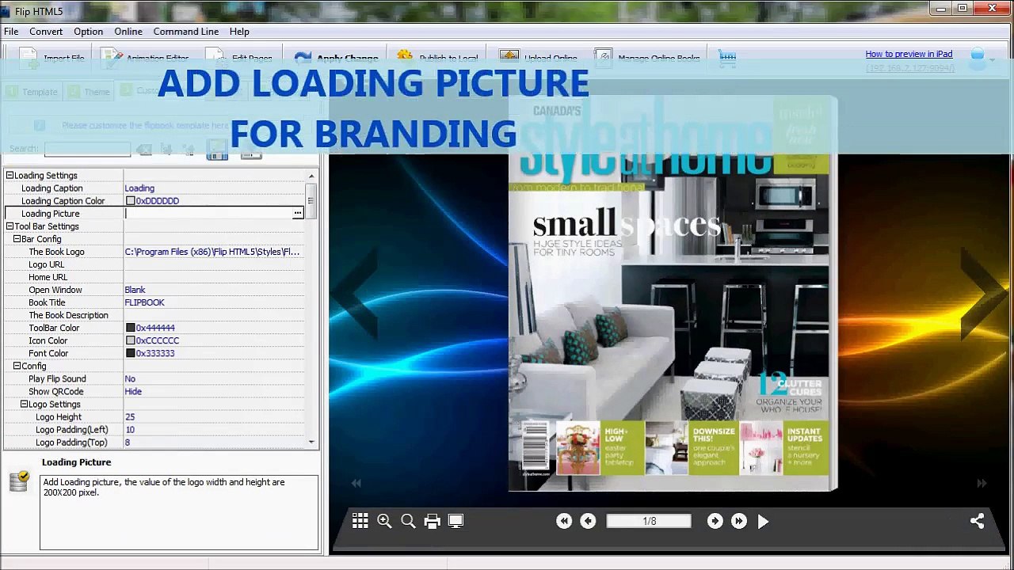Select Play Flip Sound value No

[130, 378]
